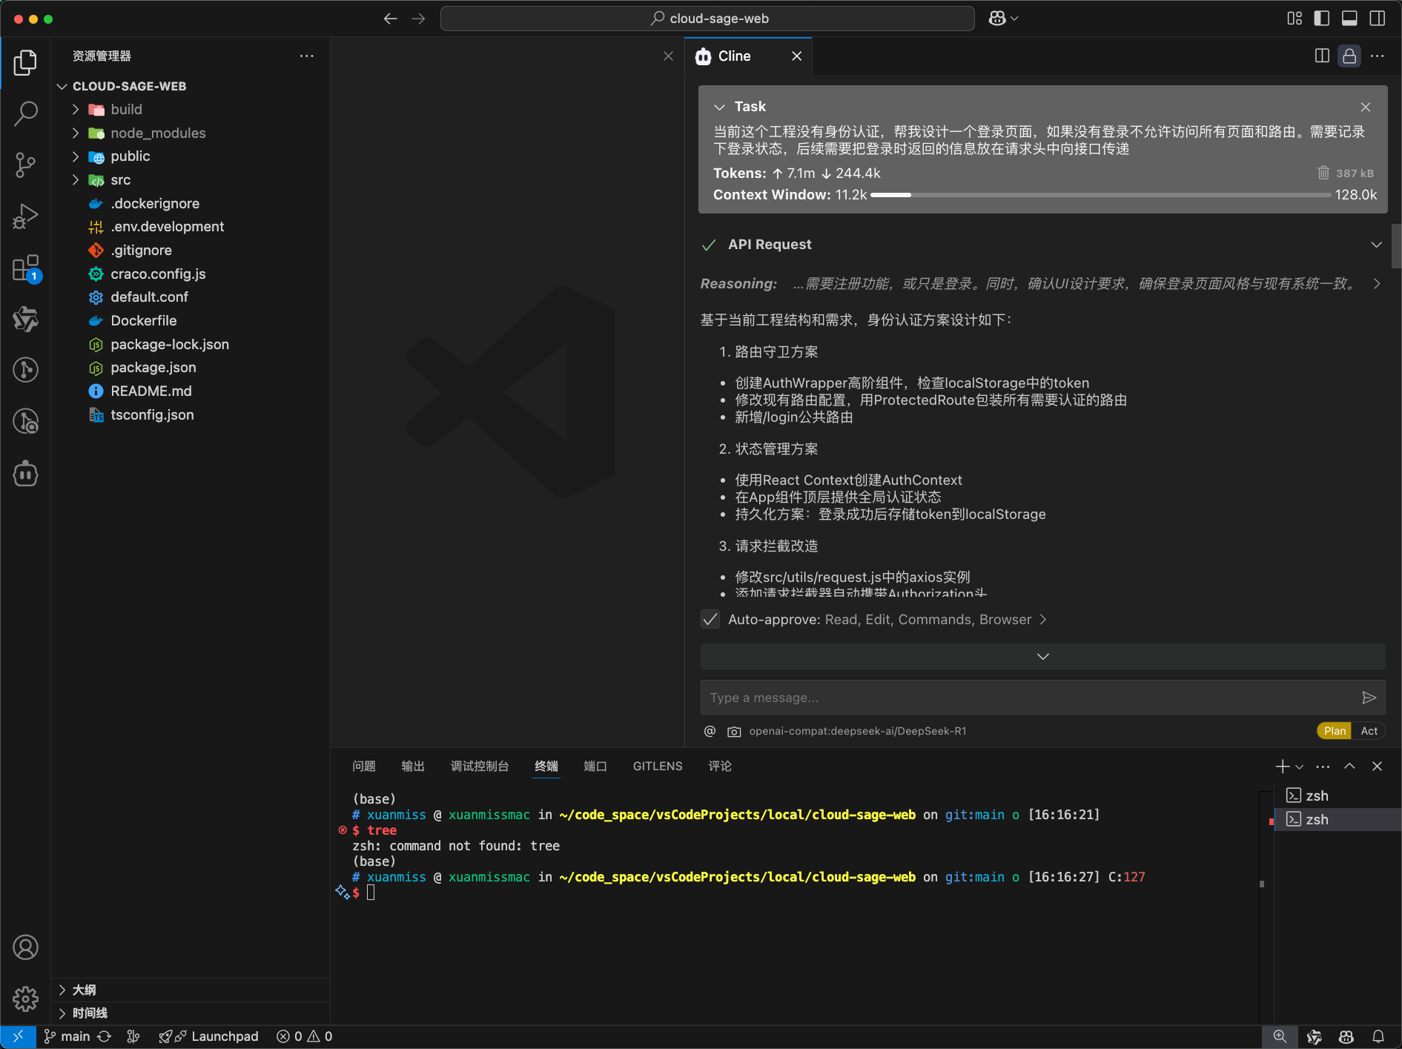Viewport: 1402px width, 1049px height.
Task: Expand the src folder
Action: point(76,180)
